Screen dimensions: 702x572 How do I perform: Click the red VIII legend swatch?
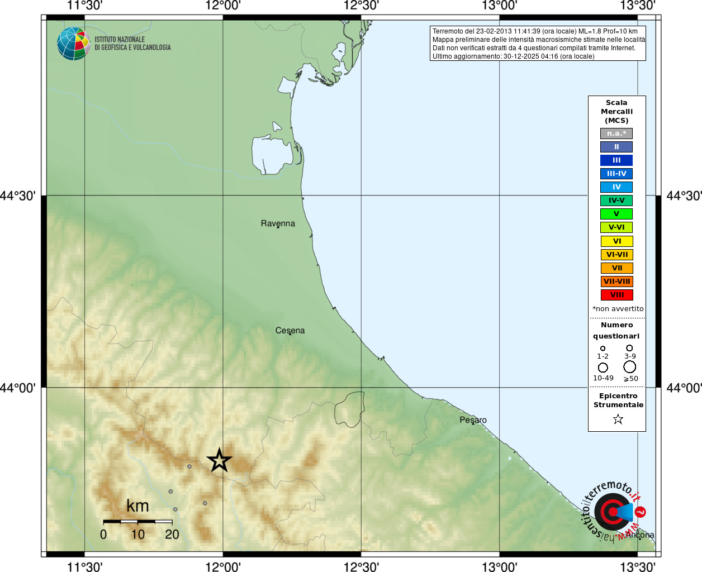point(616,295)
